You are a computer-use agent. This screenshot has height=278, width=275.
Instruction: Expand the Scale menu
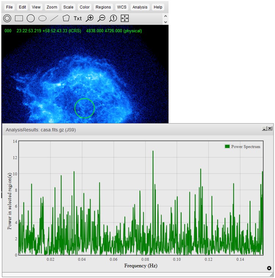68,7
